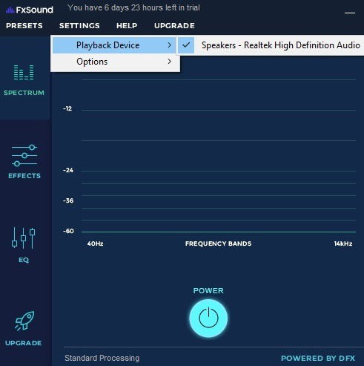
Task: Expand the Options submenu arrow
Action: (x=169, y=62)
